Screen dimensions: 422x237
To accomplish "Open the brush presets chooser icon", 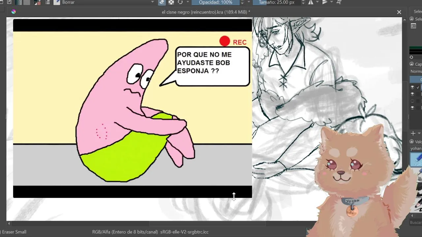I will click(x=56, y=2).
